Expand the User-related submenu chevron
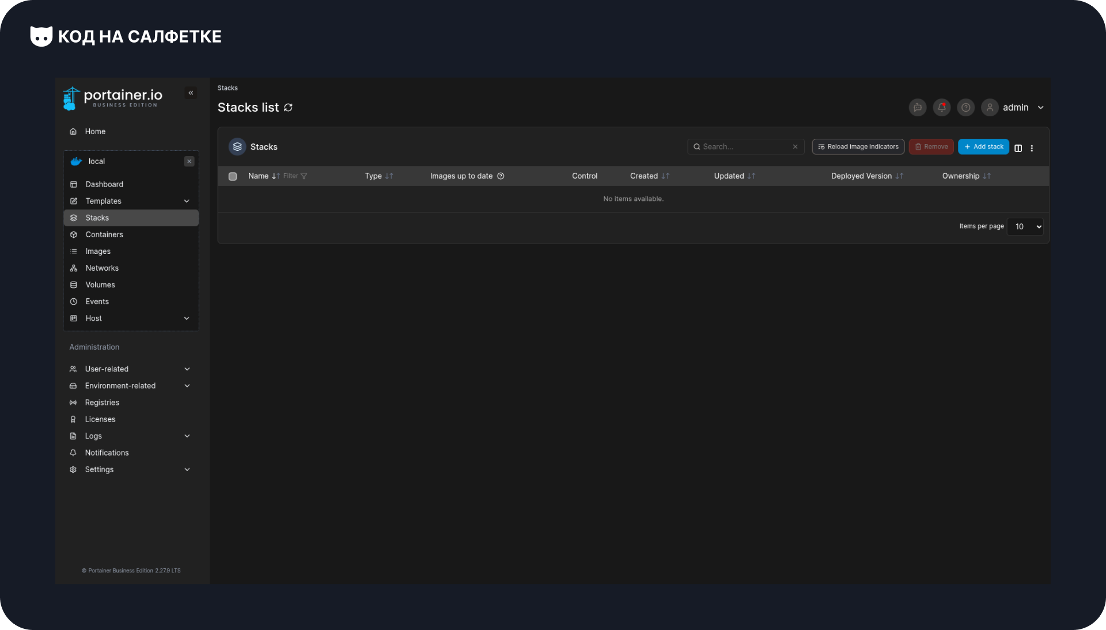Image resolution: width=1106 pixels, height=630 pixels. (187, 369)
